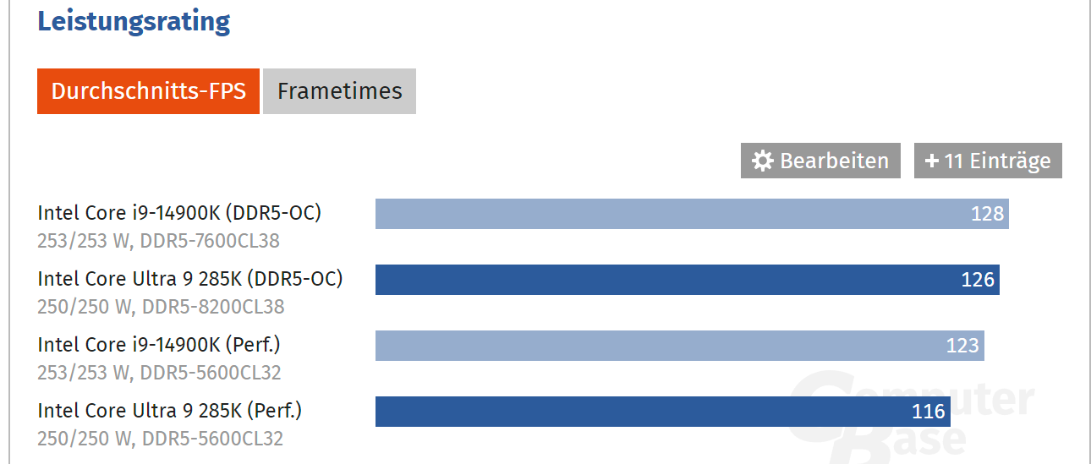The image size is (1091, 464).
Task: Select the Durchschnitts-FPS tab
Action: pyautogui.click(x=148, y=91)
